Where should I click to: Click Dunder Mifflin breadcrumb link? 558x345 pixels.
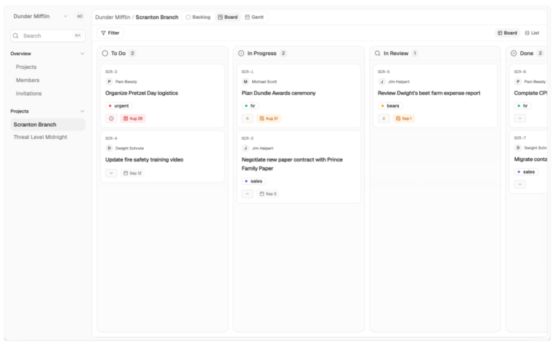[113, 17]
